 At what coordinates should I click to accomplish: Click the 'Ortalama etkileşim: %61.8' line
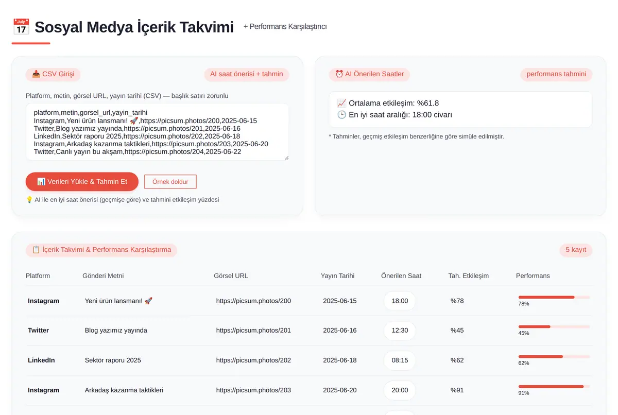click(388, 103)
